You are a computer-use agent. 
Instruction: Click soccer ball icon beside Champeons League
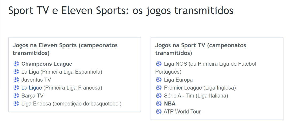coord(16,64)
